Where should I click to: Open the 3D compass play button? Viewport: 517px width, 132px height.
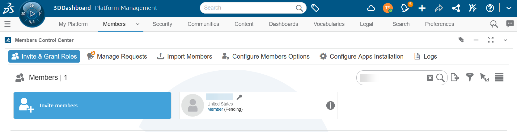coord(32,14)
